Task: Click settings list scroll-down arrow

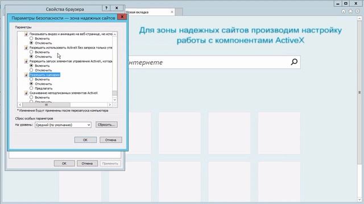Action: tap(115, 100)
